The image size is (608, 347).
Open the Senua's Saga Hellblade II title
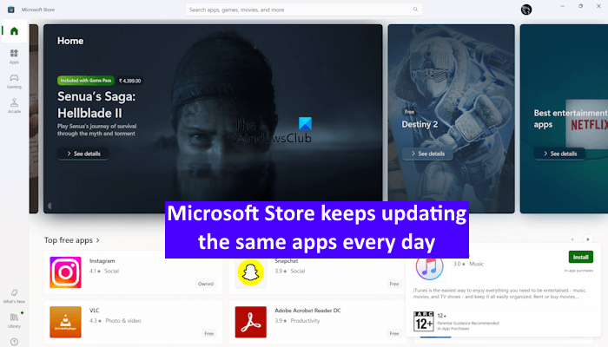tap(96, 105)
